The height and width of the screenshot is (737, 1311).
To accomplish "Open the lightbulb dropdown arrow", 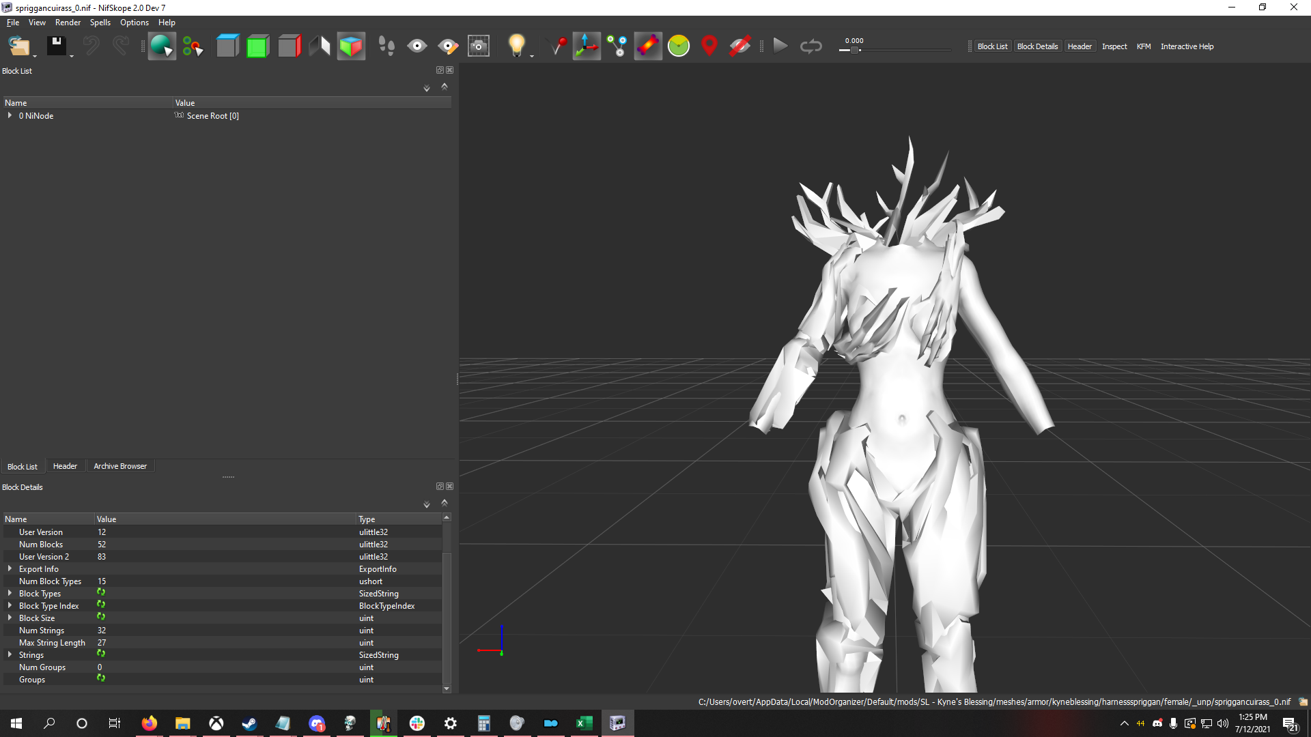I will pos(532,56).
